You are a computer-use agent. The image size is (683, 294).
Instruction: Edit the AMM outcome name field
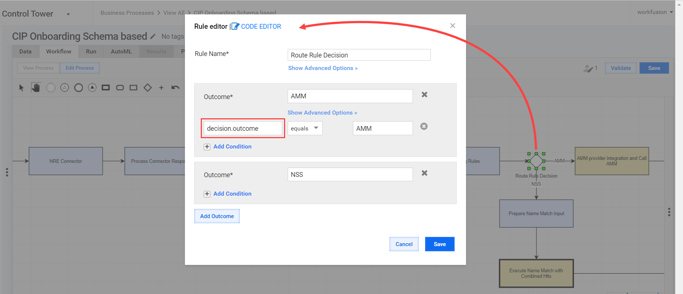click(x=350, y=96)
